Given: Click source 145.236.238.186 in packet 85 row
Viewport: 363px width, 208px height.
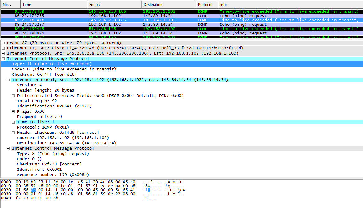Looking at the screenshot, I should (107, 11).
